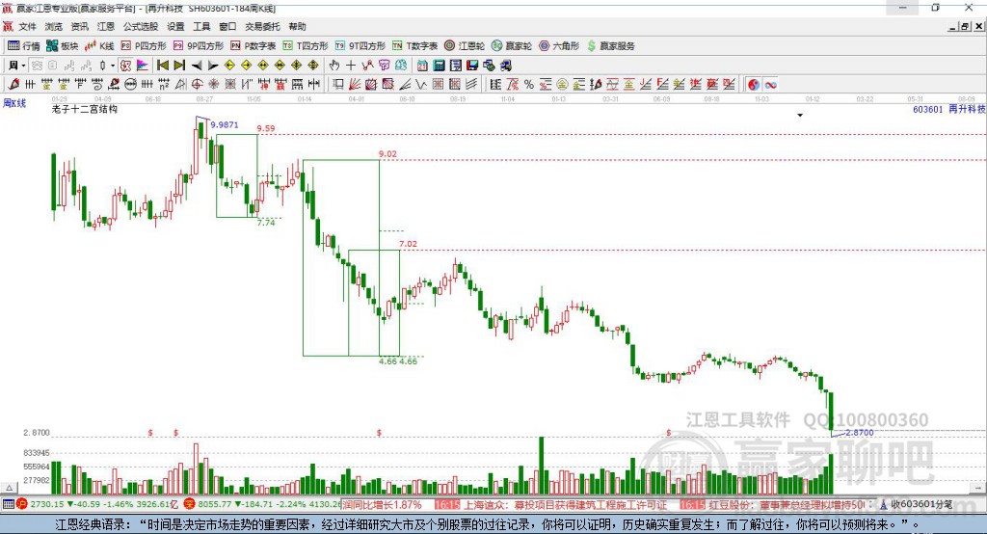Open the 行情 quotes view
This screenshot has width=987, height=534.
(23, 46)
